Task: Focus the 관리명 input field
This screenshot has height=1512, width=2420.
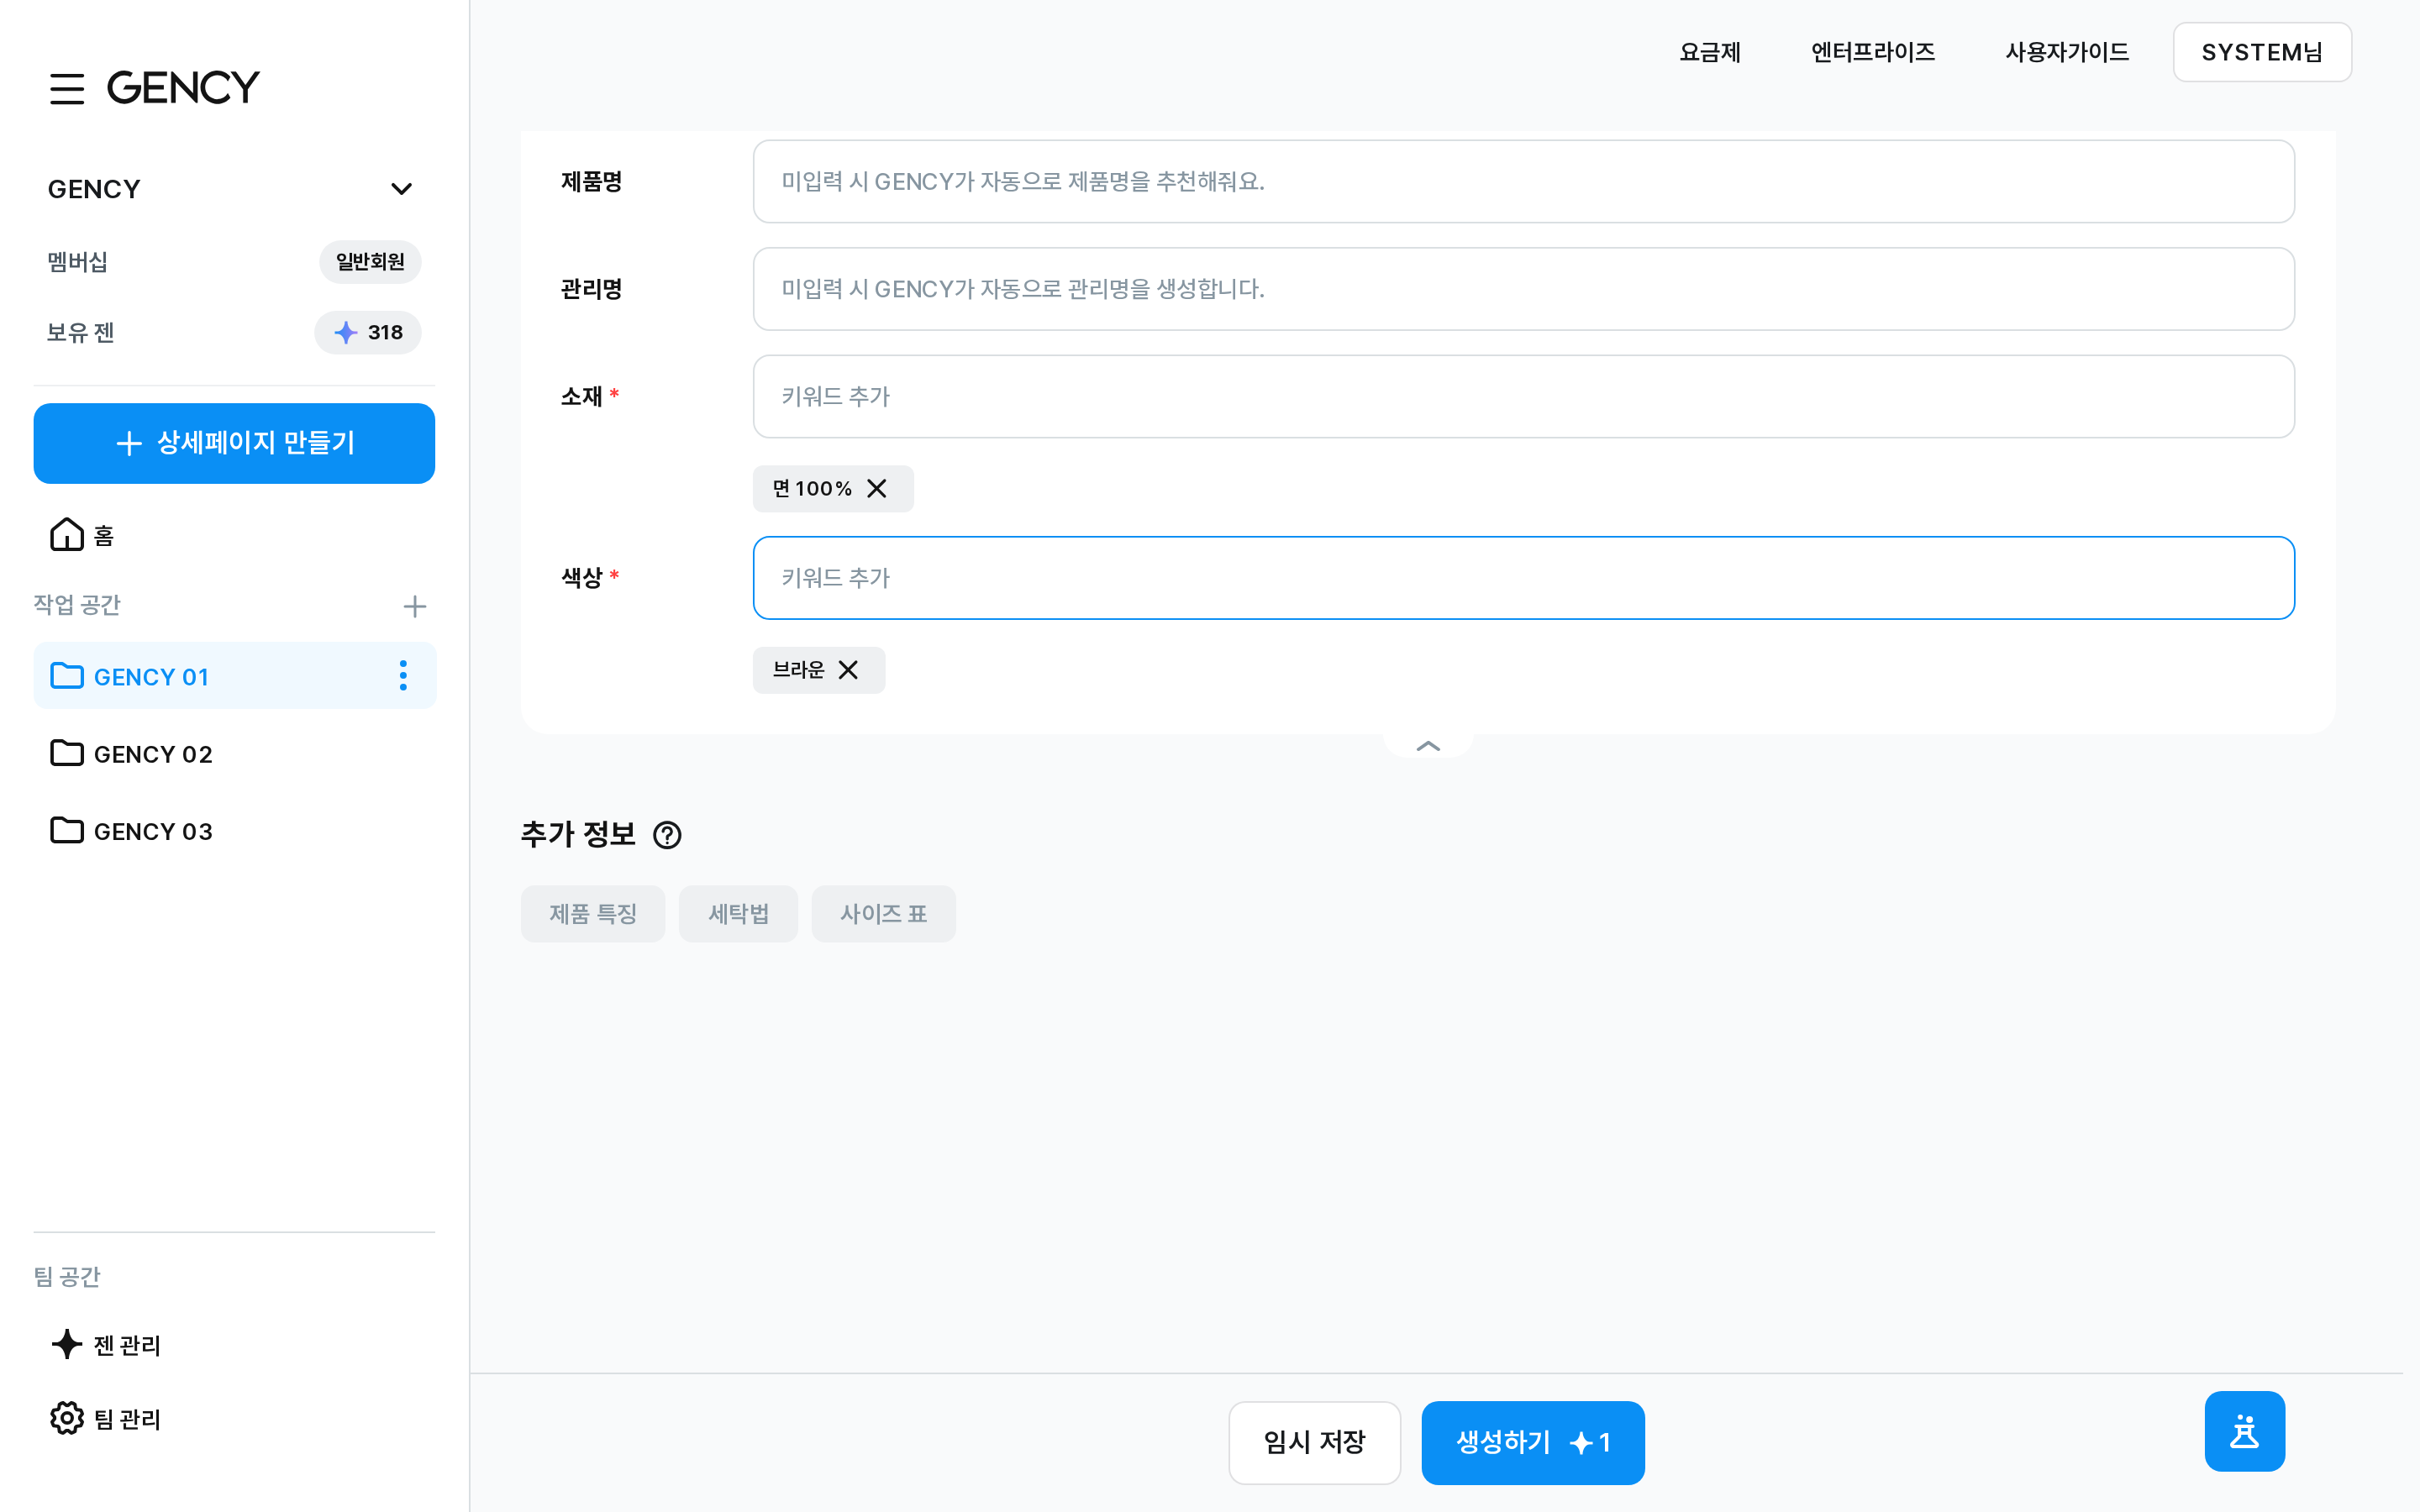Action: (1523, 289)
